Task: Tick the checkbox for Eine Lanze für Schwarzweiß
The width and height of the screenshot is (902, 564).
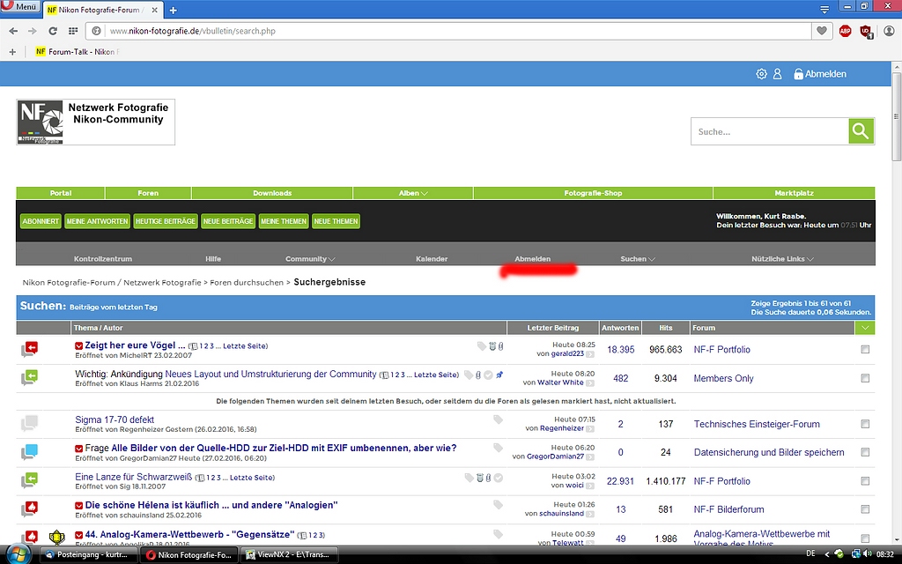Action: tap(865, 481)
